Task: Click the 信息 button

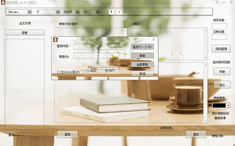Action: coord(25,33)
